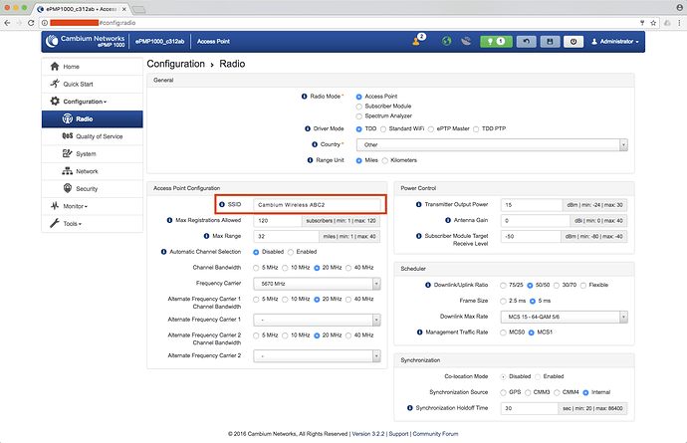This screenshot has height=443, width=687.
Task: Select Kilometers as range unit
Action: point(385,161)
